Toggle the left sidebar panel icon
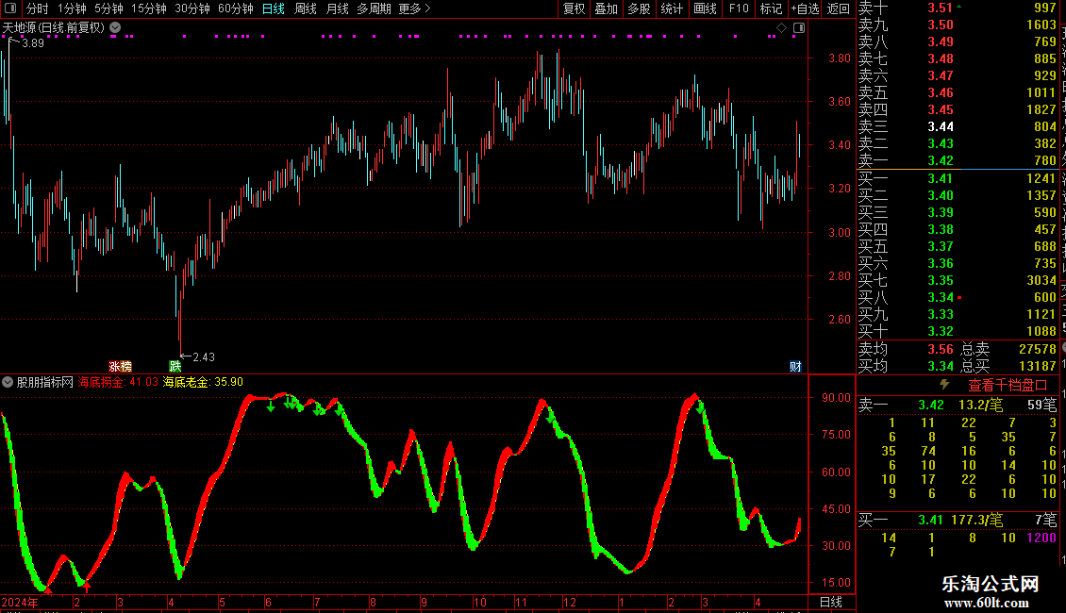 (x=10, y=8)
